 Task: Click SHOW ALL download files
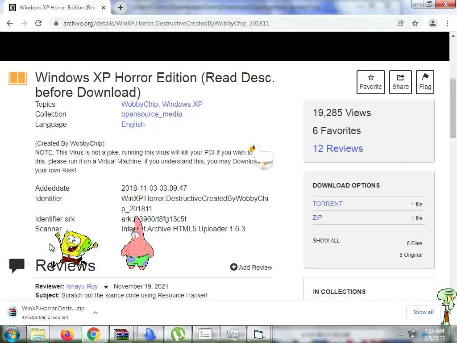(x=326, y=241)
